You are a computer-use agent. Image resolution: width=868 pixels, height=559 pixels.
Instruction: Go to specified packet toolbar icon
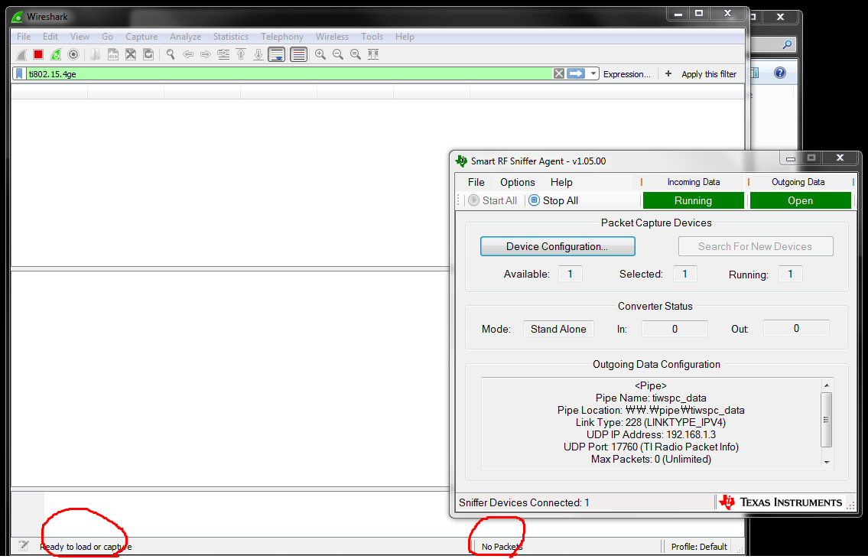[223, 54]
